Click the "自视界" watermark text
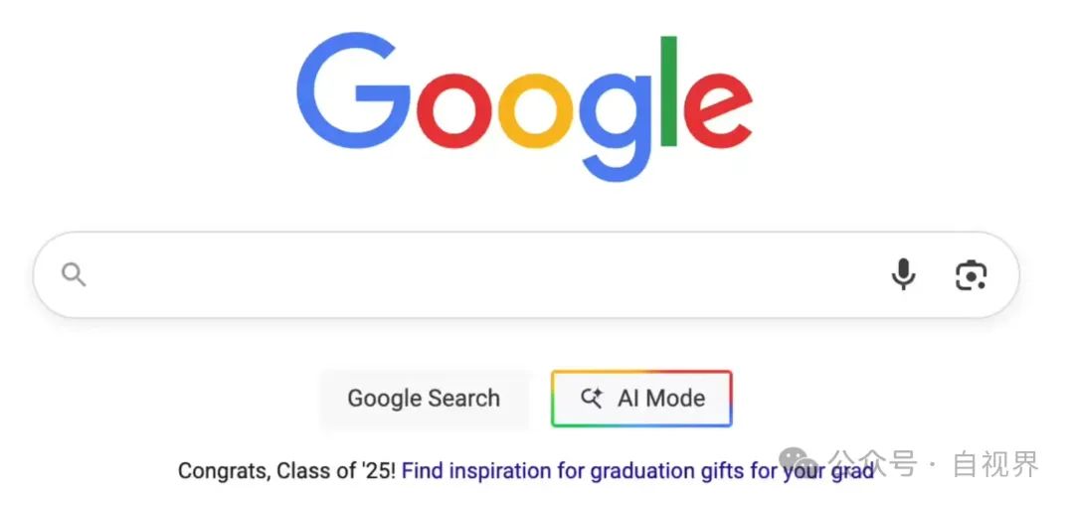 [x=995, y=463]
